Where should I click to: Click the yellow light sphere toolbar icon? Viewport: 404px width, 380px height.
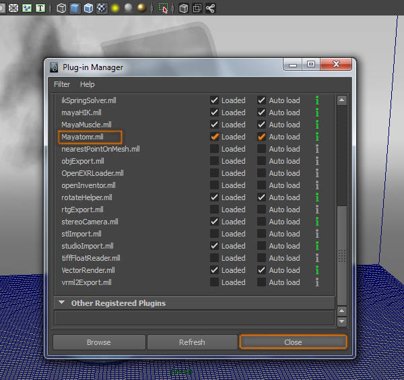[x=115, y=8]
